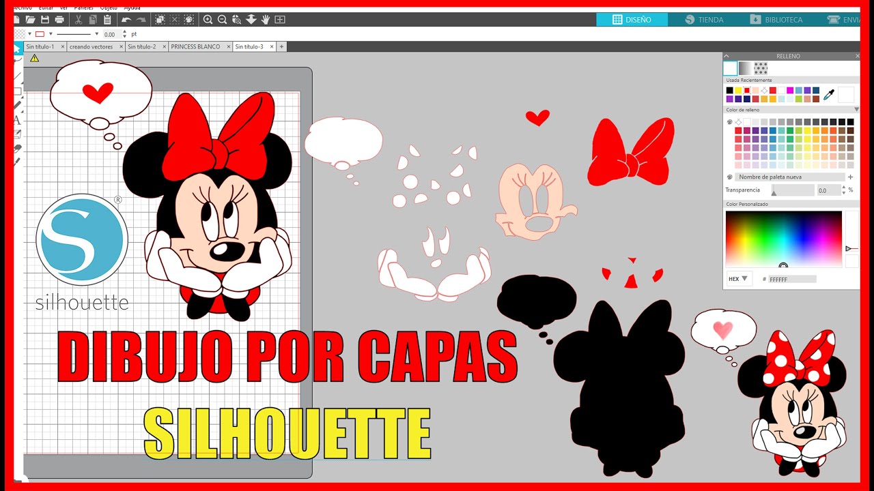Switch to the PRINCESS BLANCO tab
This screenshot has height=491, width=874.
click(x=195, y=46)
